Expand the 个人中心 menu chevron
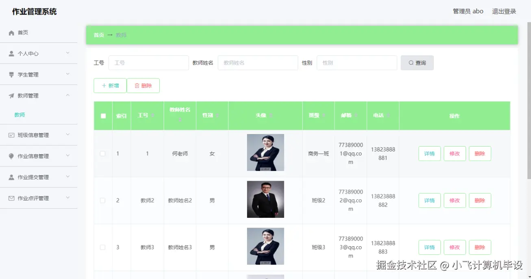The height and width of the screenshot is (279, 531). pos(68,53)
